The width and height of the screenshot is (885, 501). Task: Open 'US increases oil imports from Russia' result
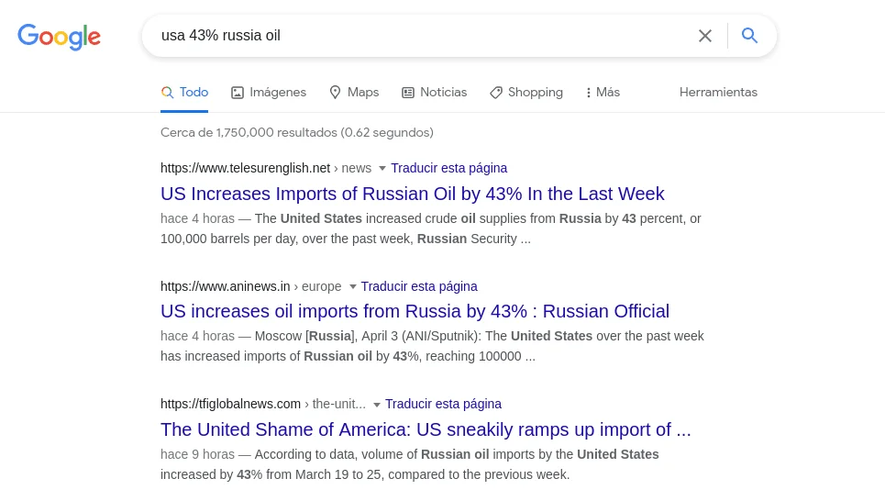click(415, 311)
